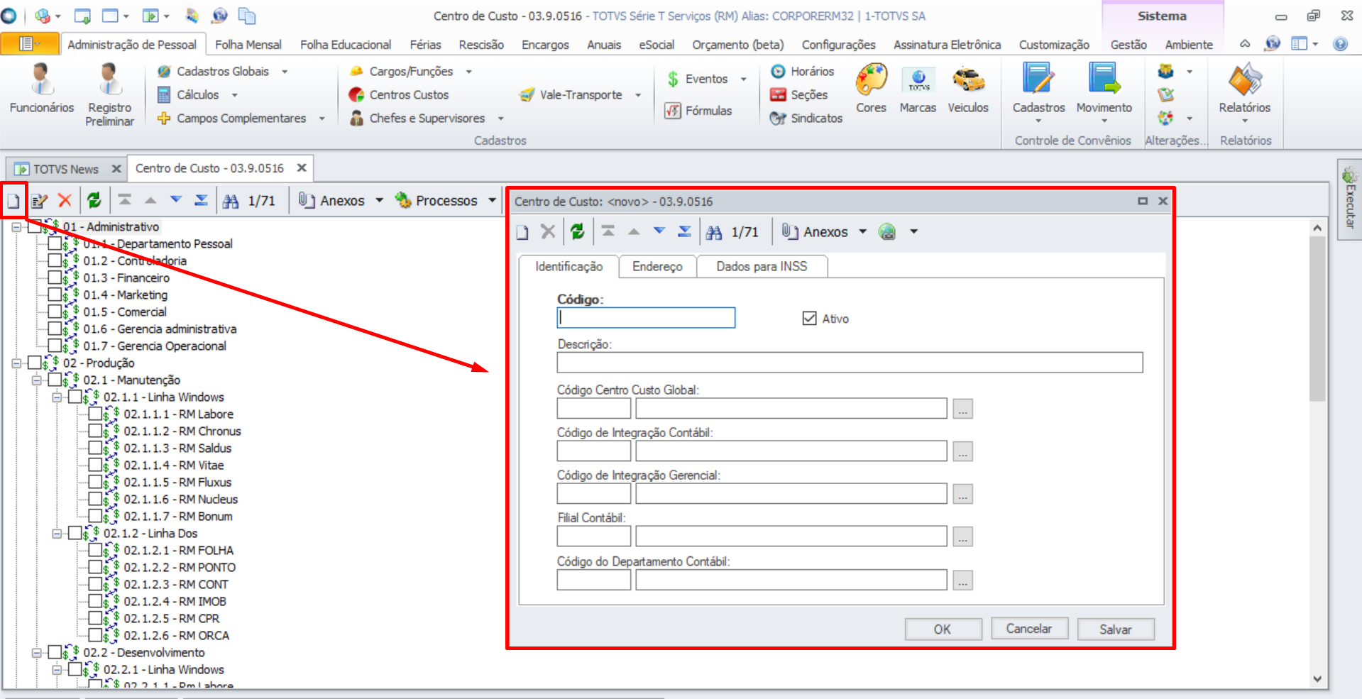Click the OK button
Viewport: 1362px width, 699px height.
tap(943, 629)
